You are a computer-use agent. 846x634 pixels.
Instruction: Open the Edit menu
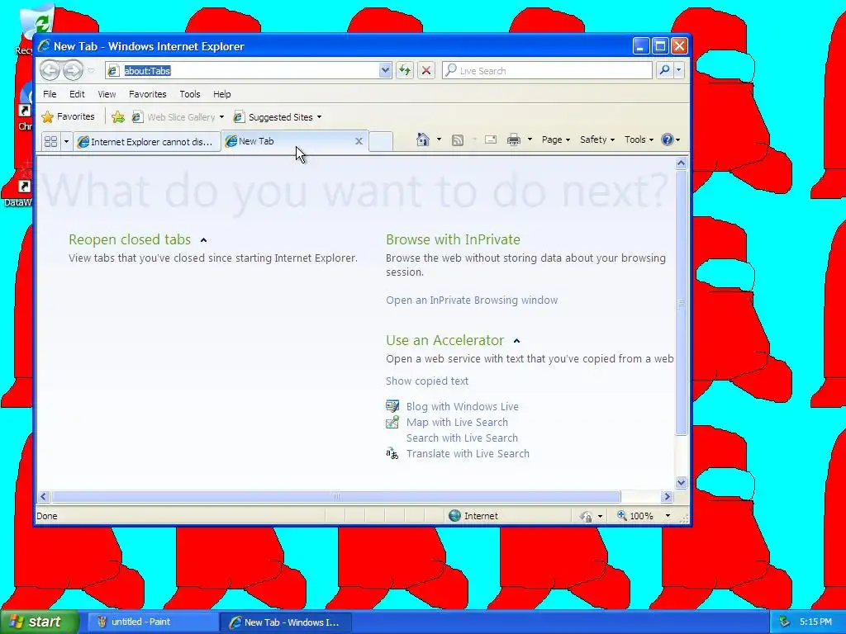[77, 94]
